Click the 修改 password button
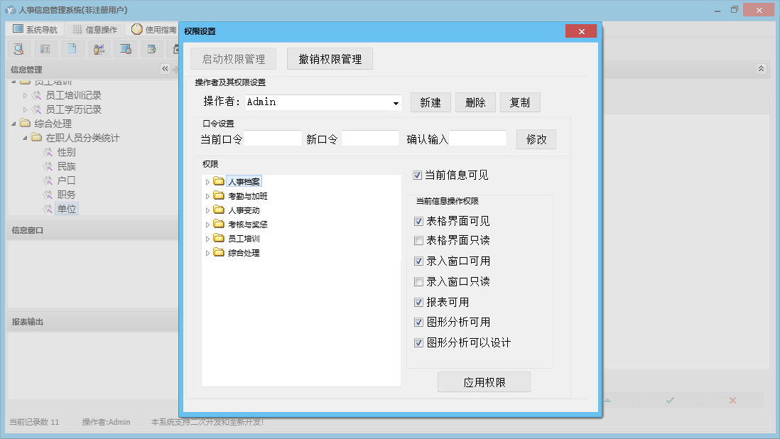Viewport: 780px width, 439px height. click(536, 139)
